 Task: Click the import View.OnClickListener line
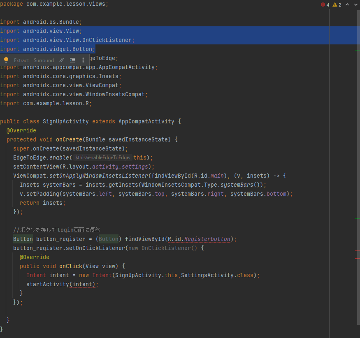click(x=67, y=40)
